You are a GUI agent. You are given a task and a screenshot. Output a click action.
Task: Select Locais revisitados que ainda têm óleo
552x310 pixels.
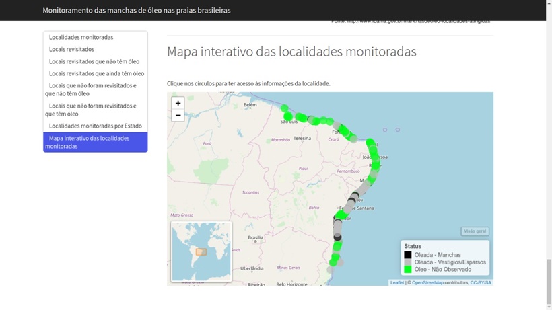96,73
